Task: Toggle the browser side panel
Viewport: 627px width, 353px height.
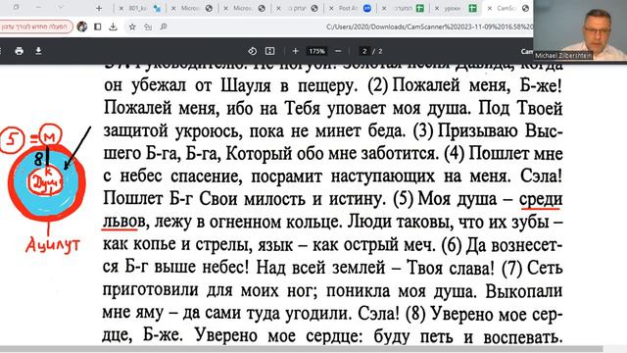Action: coord(98,26)
